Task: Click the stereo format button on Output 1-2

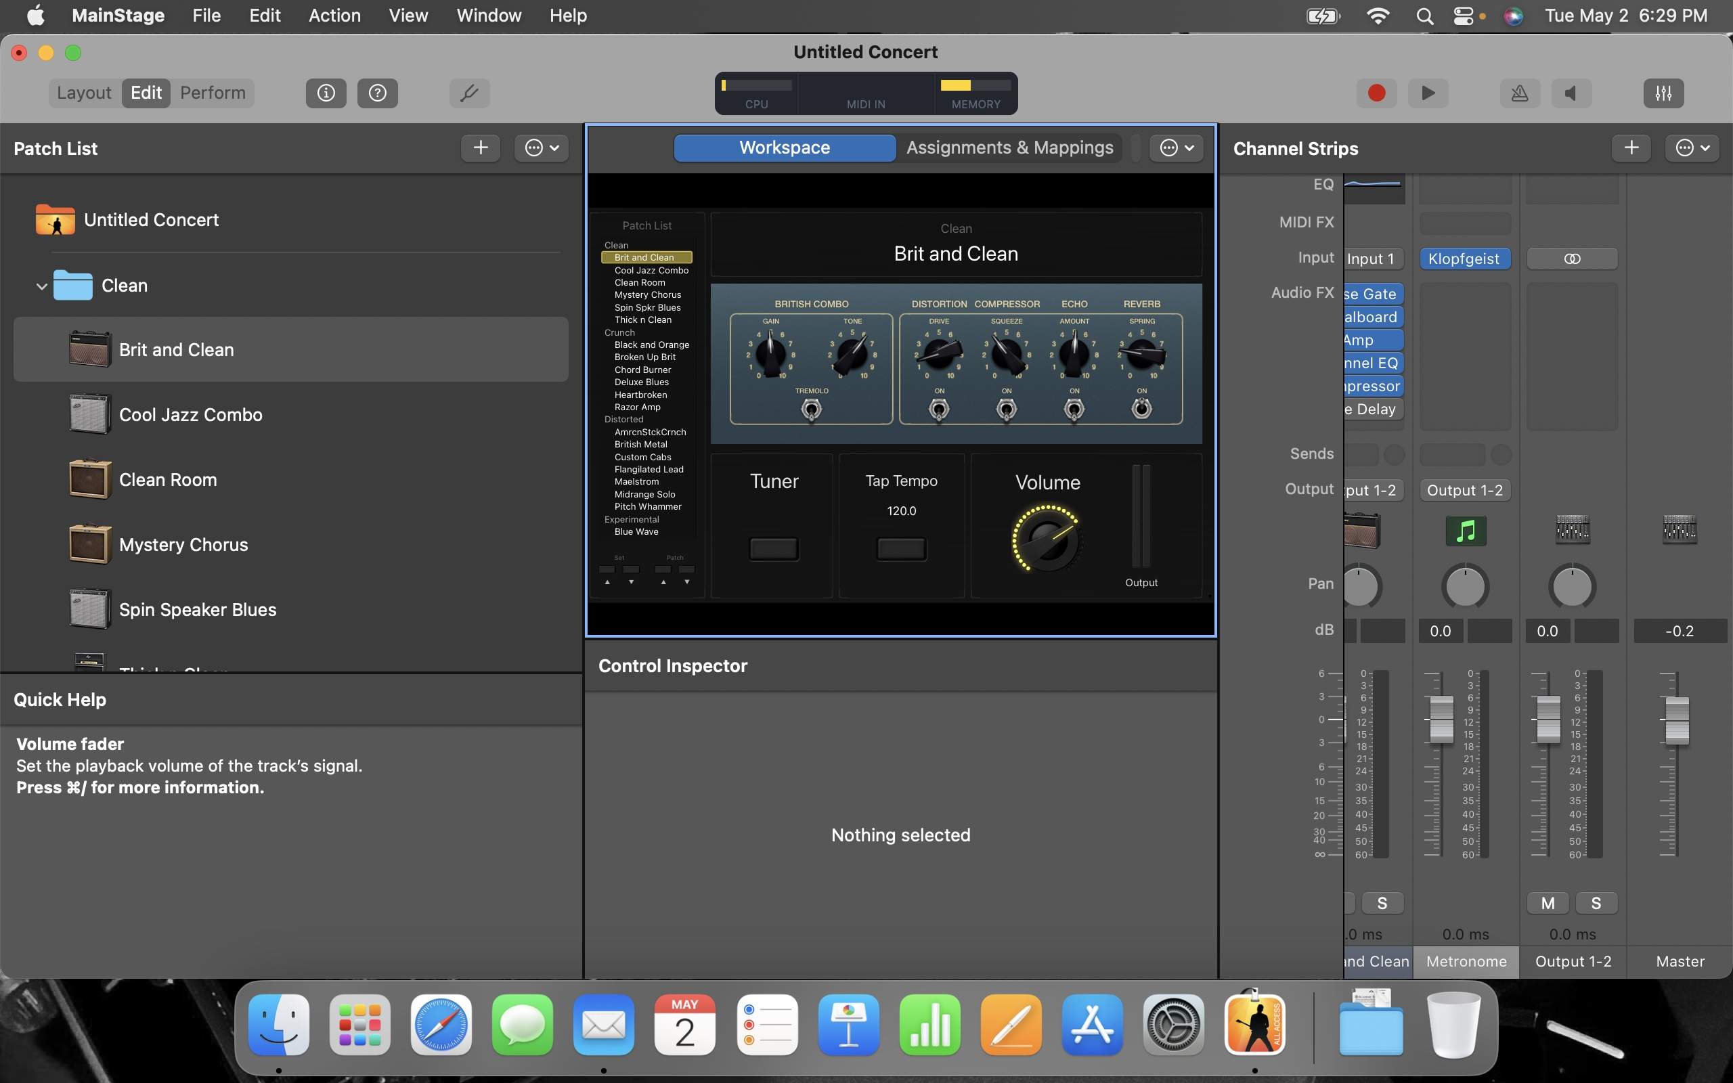Action: (x=1572, y=259)
